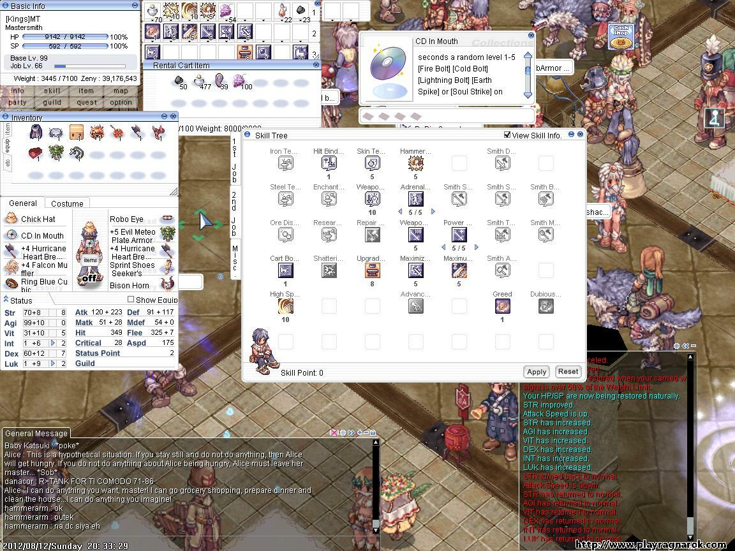Click right arrow next to Adrenaline level 5/5
This screenshot has height=551, width=735.
pos(433,212)
